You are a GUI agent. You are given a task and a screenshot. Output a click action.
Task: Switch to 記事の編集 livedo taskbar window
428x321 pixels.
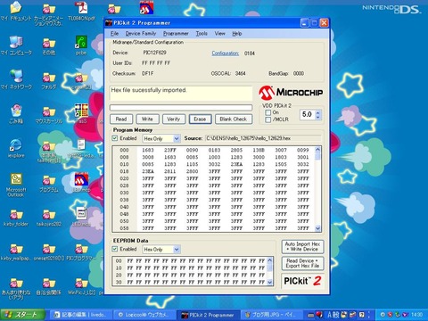(79, 315)
